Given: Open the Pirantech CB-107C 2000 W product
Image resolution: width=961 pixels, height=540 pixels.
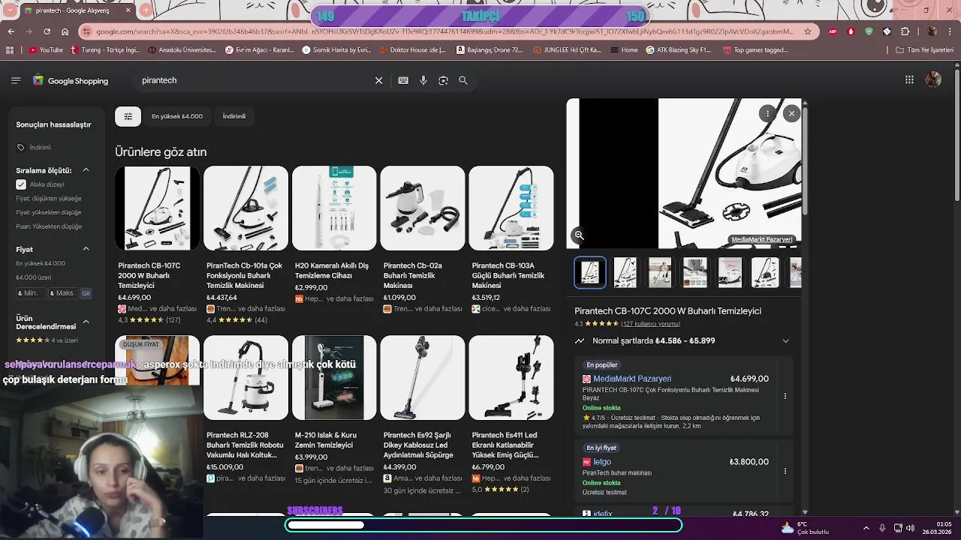Looking at the screenshot, I should point(157,208).
